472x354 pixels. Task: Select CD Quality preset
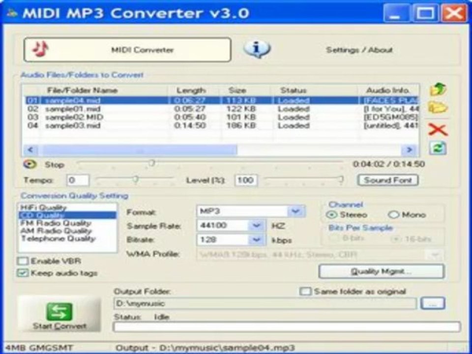click(67, 215)
